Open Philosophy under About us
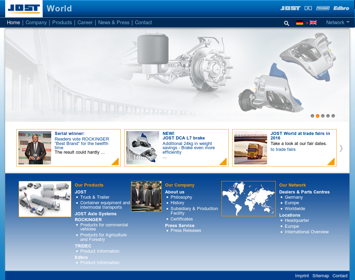Screen dimensions: 355x280 (181, 197)
